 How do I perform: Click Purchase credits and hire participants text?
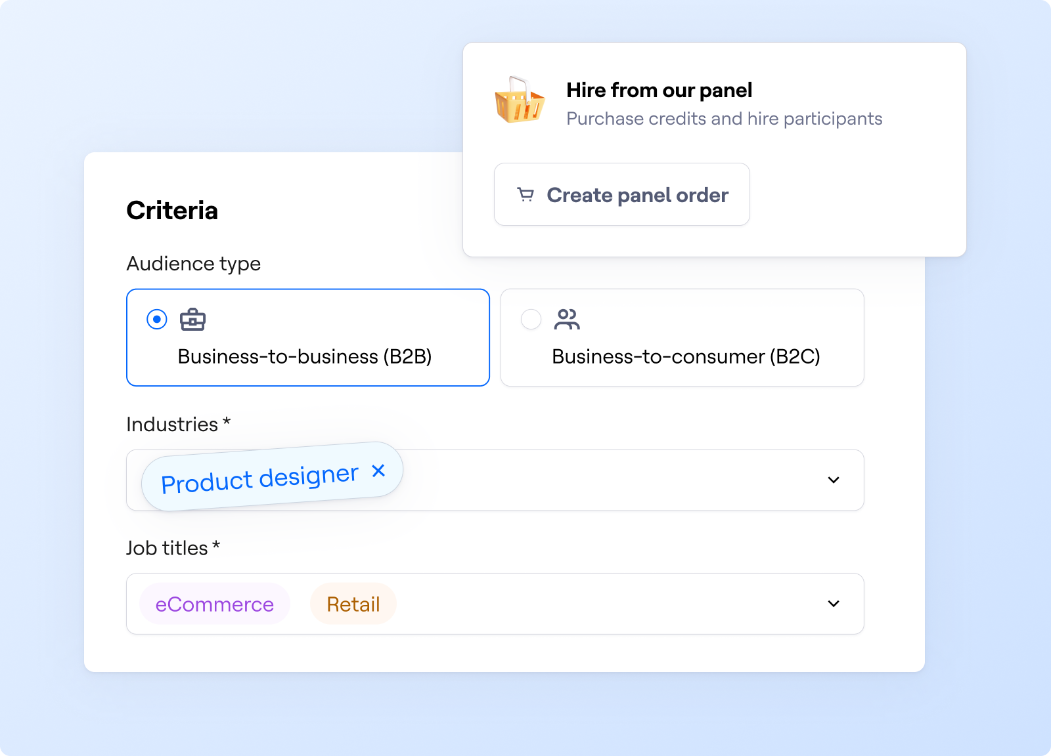coord(724,119)
